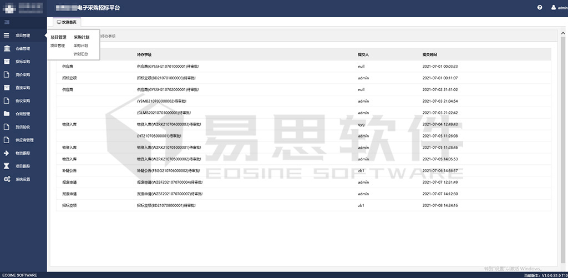The width and height of the screenshot is (568, 278).
Task: Choose 项目管理 item in the flyout submenu
Action: click(x=58, y=46)
